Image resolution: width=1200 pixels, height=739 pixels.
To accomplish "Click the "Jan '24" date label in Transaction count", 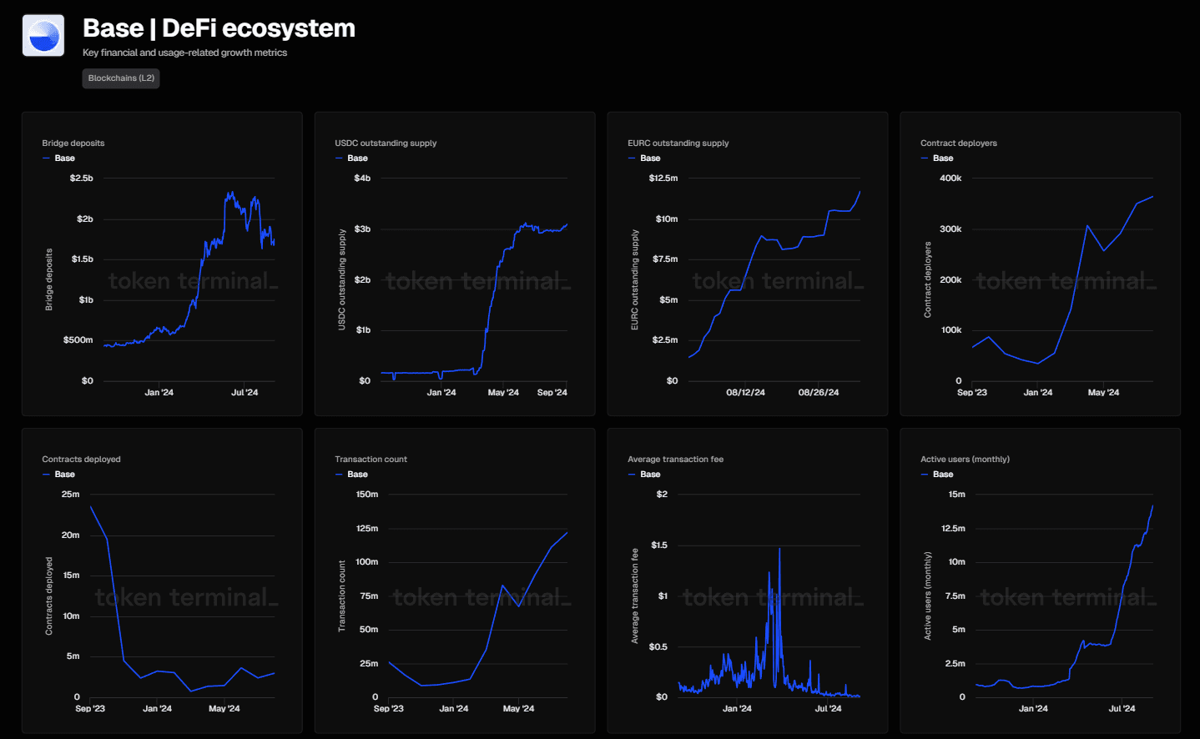I will click(454, 709).
